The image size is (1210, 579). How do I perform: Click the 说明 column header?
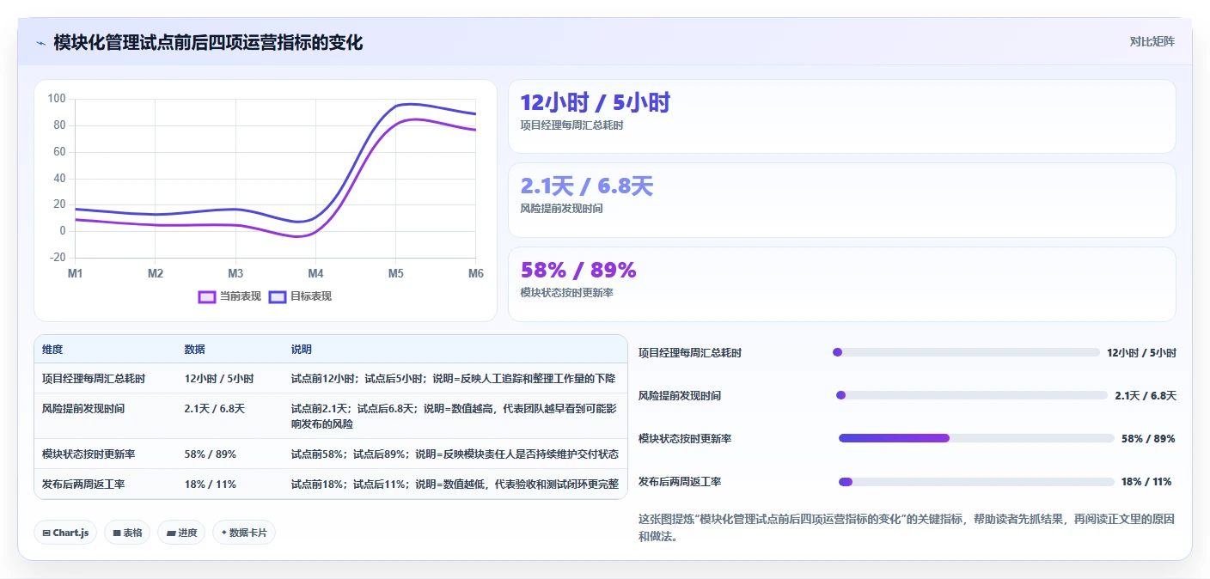coord(302,350)
